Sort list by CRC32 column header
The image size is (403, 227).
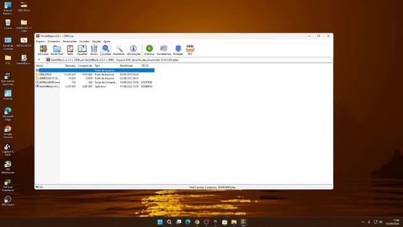[x=147, y=66]
